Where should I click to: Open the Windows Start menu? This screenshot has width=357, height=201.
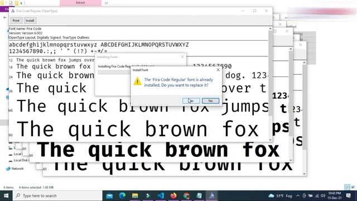pyautogui.click(x=6, y=196)
